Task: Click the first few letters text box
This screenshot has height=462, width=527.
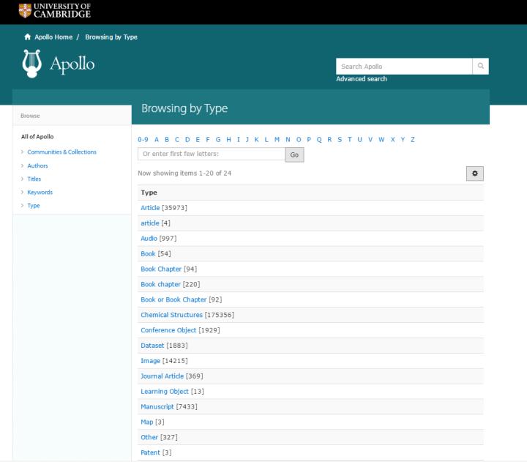Action: click(x=211, y=154)
